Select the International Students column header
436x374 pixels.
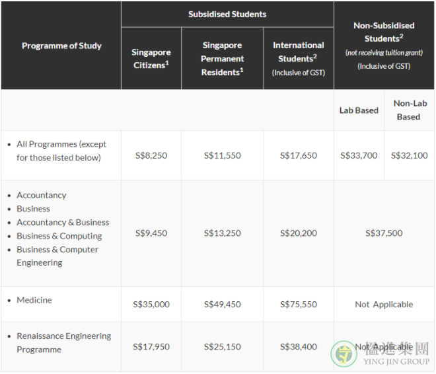pos(299,59)
